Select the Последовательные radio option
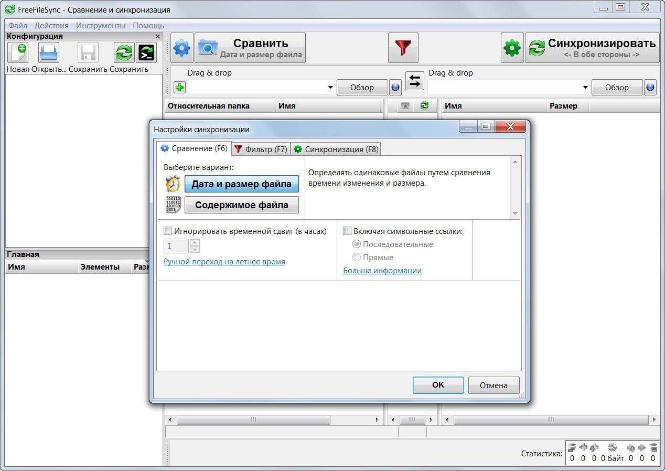 tap(357, 244)
